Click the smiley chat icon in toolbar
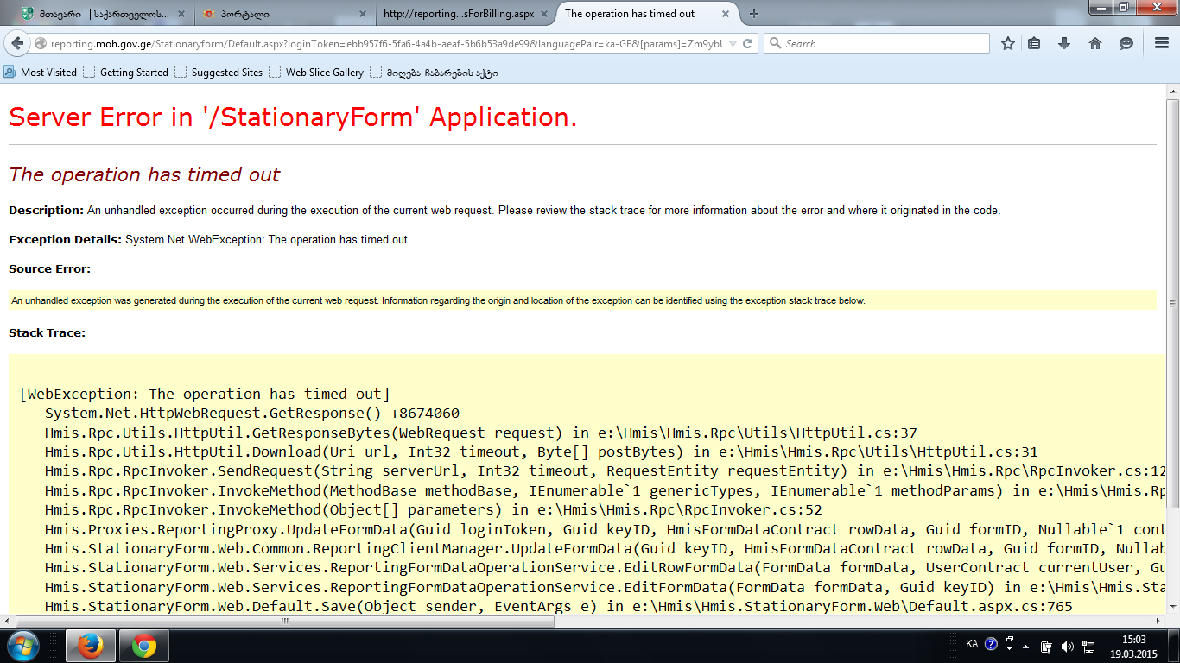The width and height of the screenshot is (1180, 663). pyautogui.click(x=1126, y=44)
